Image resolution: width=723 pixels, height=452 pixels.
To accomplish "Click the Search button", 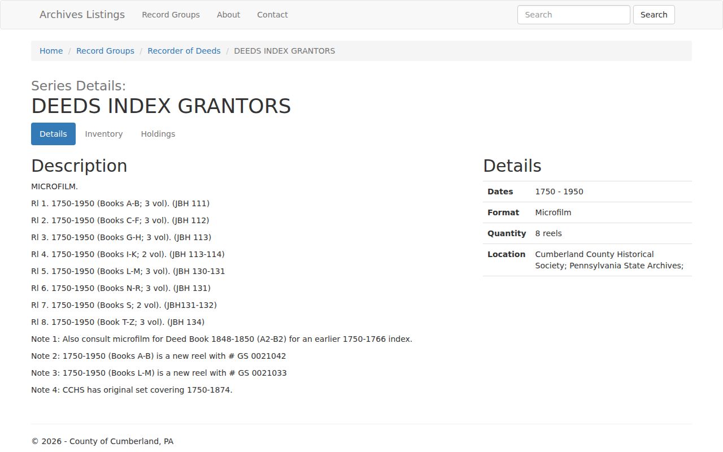I will coord(654,15).
